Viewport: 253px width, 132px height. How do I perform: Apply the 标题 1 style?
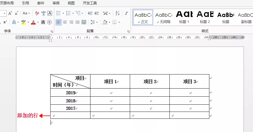tap(184, 17)
